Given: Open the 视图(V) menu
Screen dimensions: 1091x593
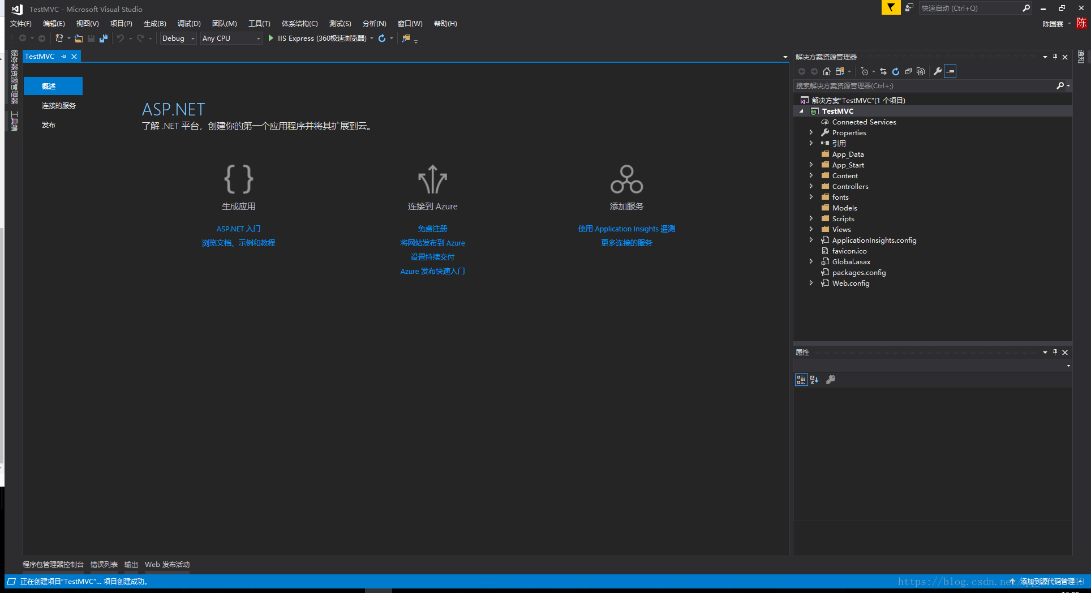Looking at the screenshot, I should coord(88,24).
